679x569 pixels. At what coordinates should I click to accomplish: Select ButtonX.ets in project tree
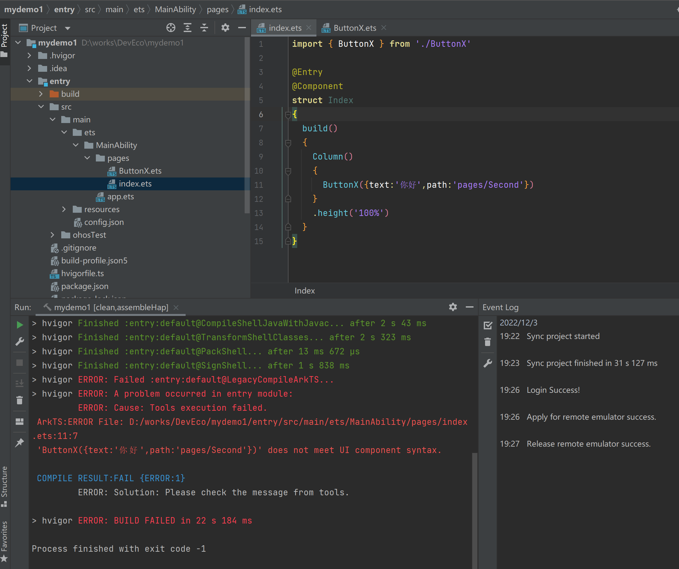tap(140, 170)
